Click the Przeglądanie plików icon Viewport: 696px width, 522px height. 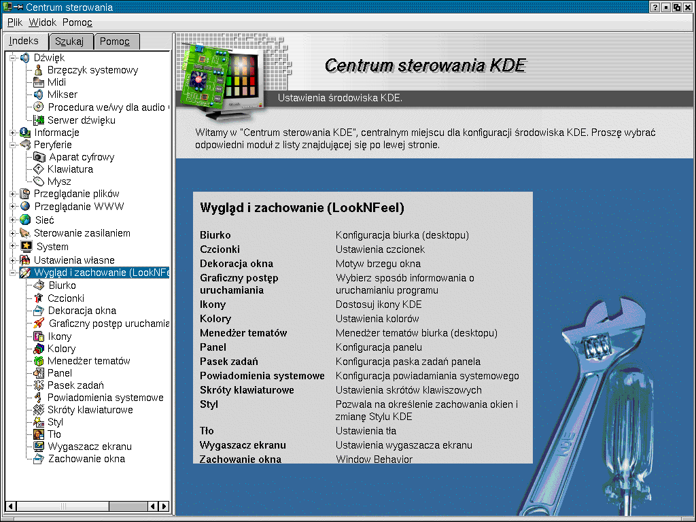tap(25, 194)
